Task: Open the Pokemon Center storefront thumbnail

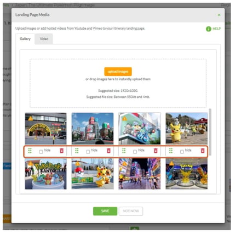Action: [45, 129]
